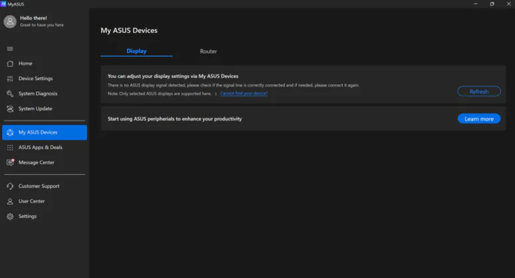
Task: Click the Learn more button
Action: click(x=479, y=119)
